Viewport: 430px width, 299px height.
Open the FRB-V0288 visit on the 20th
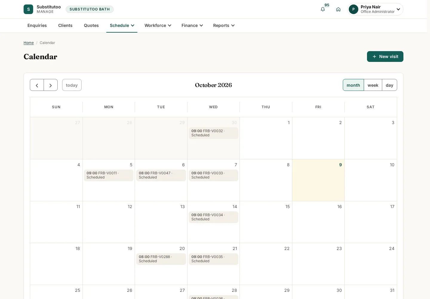pos(161,259)
